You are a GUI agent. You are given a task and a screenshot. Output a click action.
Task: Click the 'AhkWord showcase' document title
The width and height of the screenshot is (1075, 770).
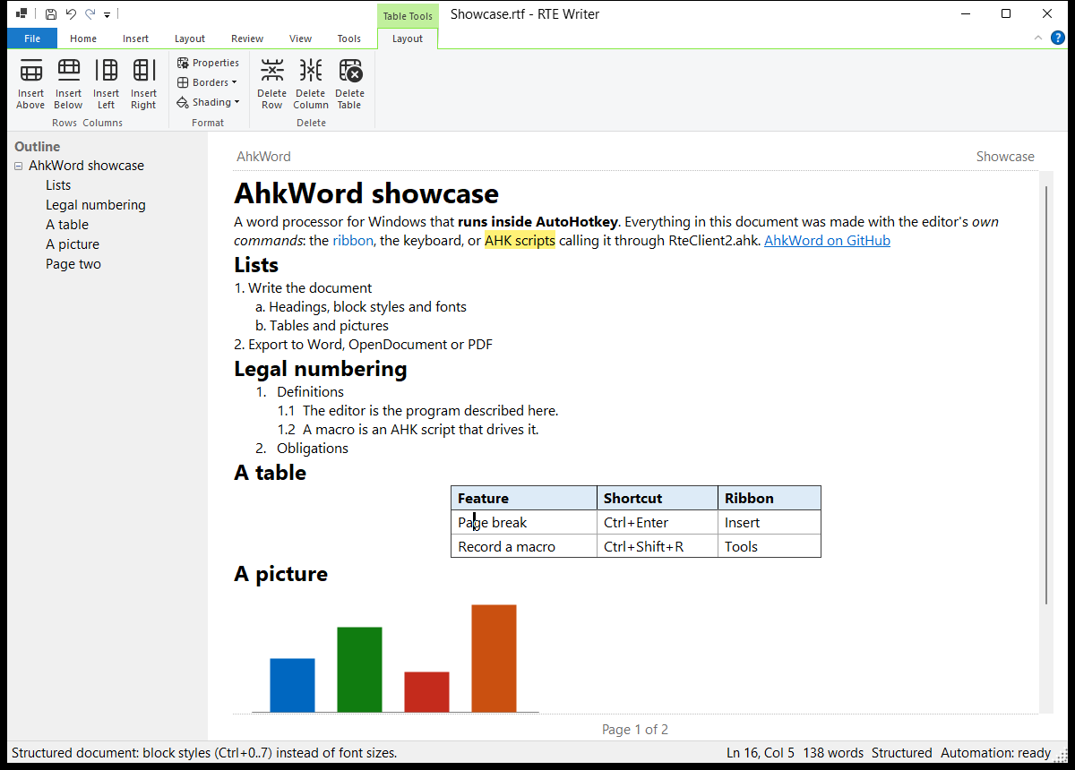click(x=366, y=193)
